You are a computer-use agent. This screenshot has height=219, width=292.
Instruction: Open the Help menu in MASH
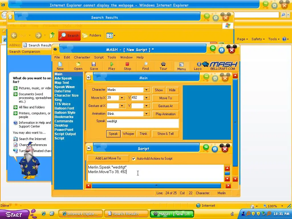coord(140,57)
